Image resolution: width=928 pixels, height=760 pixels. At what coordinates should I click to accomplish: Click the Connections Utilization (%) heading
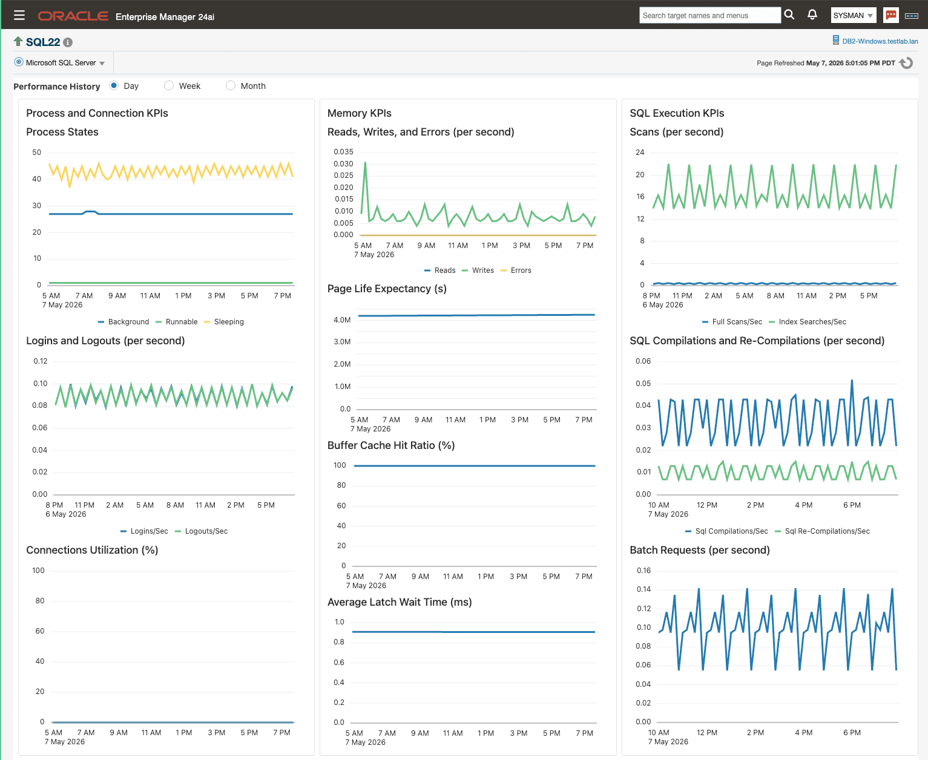click(92, 550)
